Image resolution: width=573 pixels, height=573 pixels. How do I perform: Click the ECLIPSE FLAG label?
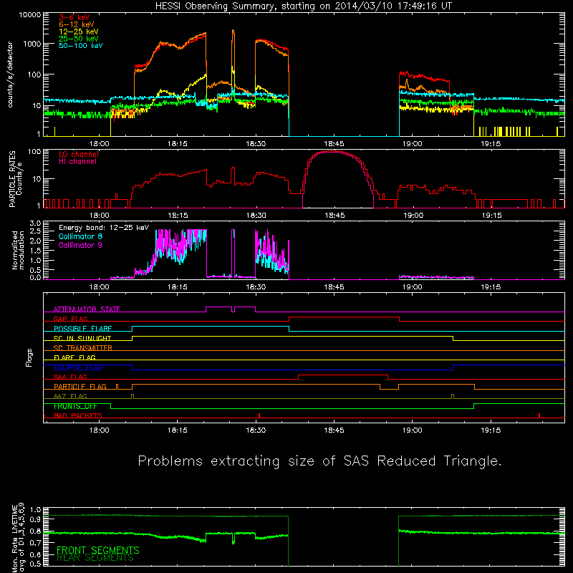pyautogui.click(x=78, y=367)
